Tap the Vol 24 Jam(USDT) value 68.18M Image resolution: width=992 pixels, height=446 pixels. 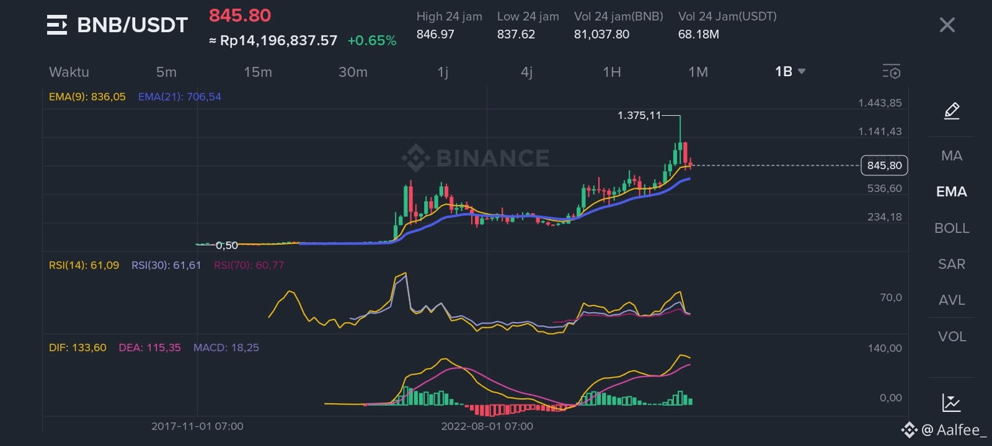pos(699,34)
